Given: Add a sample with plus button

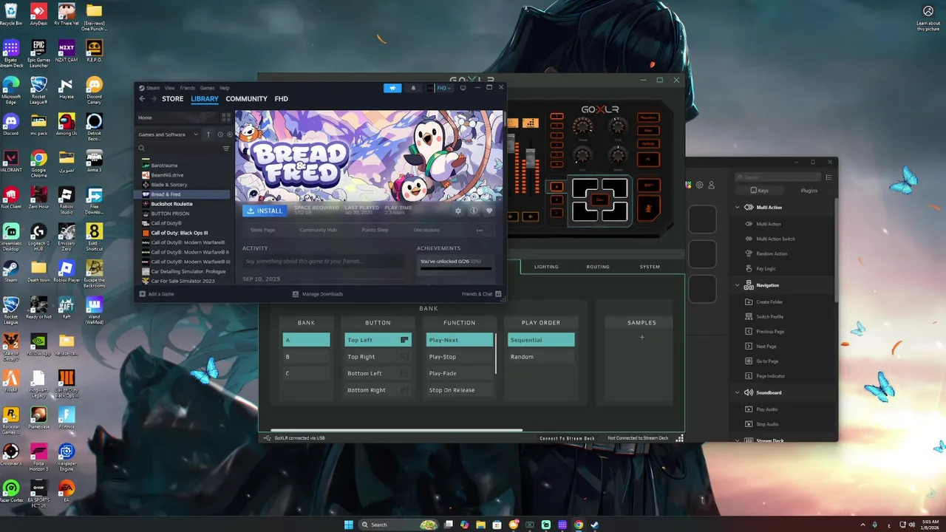Looking at the screenshot, I should (642, 338).
